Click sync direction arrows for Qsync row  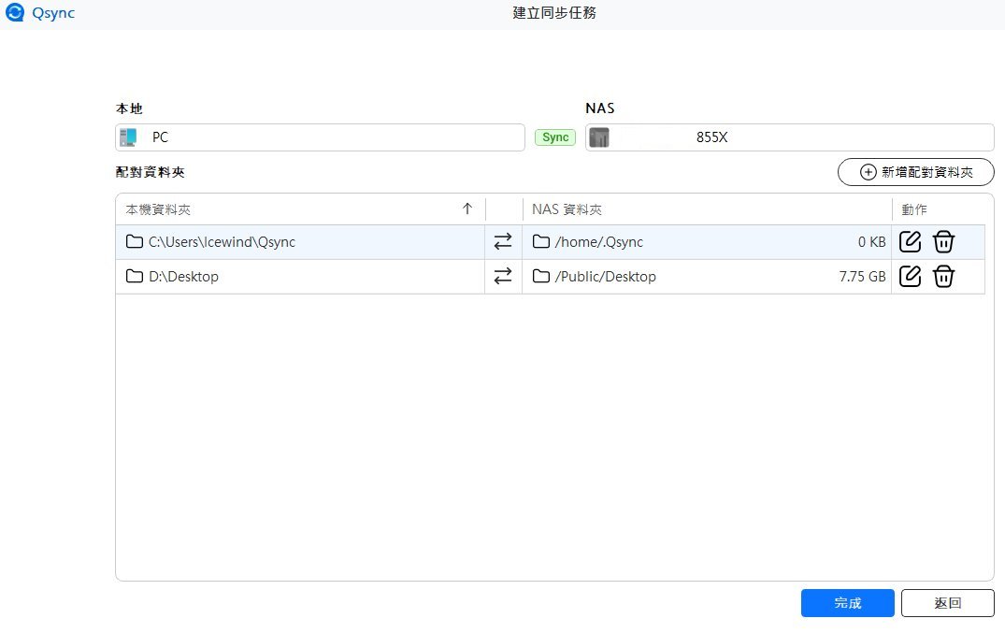[x=503, y=242]
